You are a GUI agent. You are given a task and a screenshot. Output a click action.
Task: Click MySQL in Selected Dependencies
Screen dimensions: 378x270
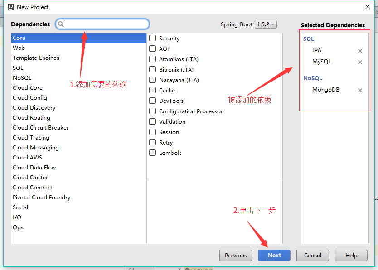[321, 62]
